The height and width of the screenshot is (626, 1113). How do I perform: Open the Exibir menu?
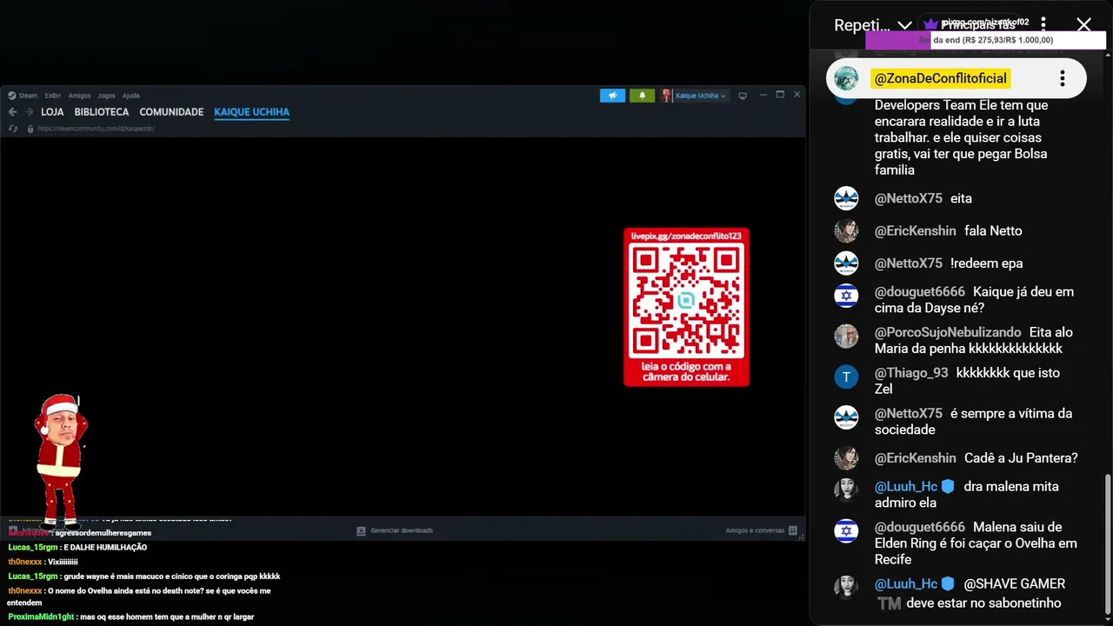tap(53, 96)
